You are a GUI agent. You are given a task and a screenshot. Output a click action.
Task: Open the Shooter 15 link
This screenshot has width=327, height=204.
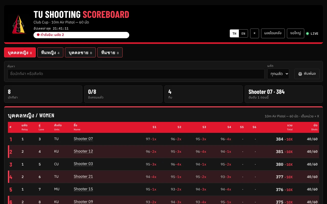pos(83,189)
